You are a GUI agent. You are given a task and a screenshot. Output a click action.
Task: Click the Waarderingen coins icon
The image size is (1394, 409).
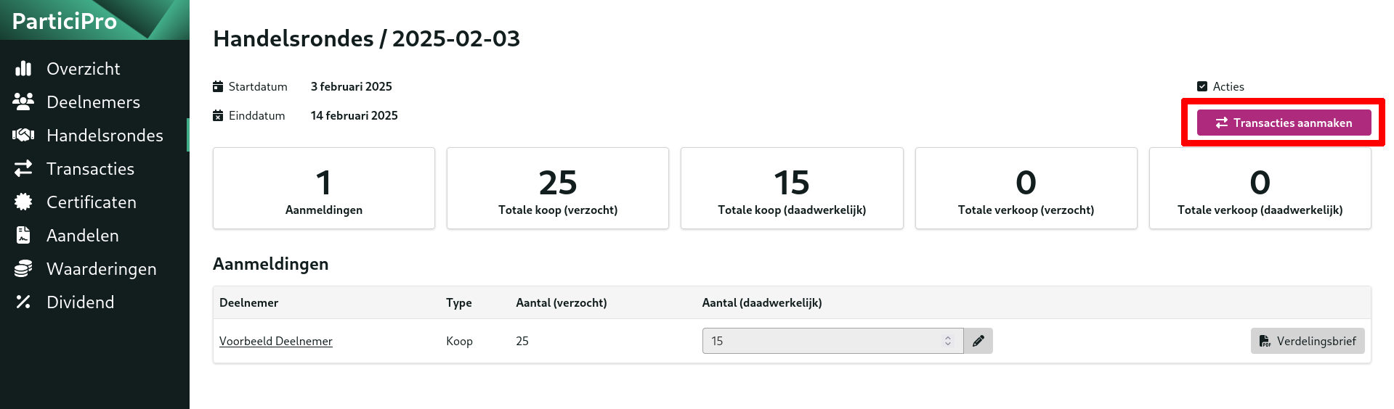coord(23,268)
